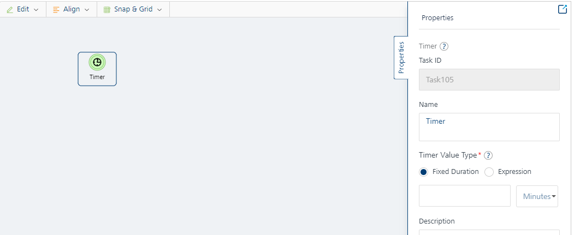Click the pencil icon beside Edit
The height and width of the screenshot is (235, 574).
coord(10,9)
